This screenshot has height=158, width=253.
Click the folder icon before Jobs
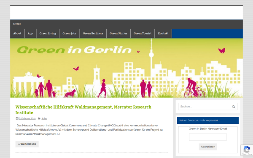pos(39,118)
